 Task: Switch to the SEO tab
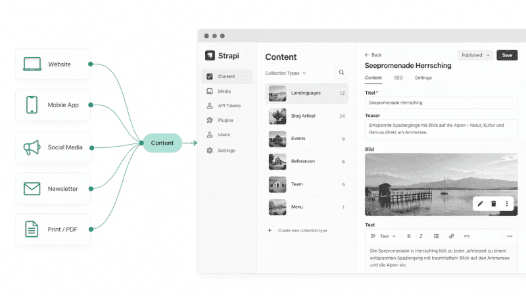coord(398,78)
